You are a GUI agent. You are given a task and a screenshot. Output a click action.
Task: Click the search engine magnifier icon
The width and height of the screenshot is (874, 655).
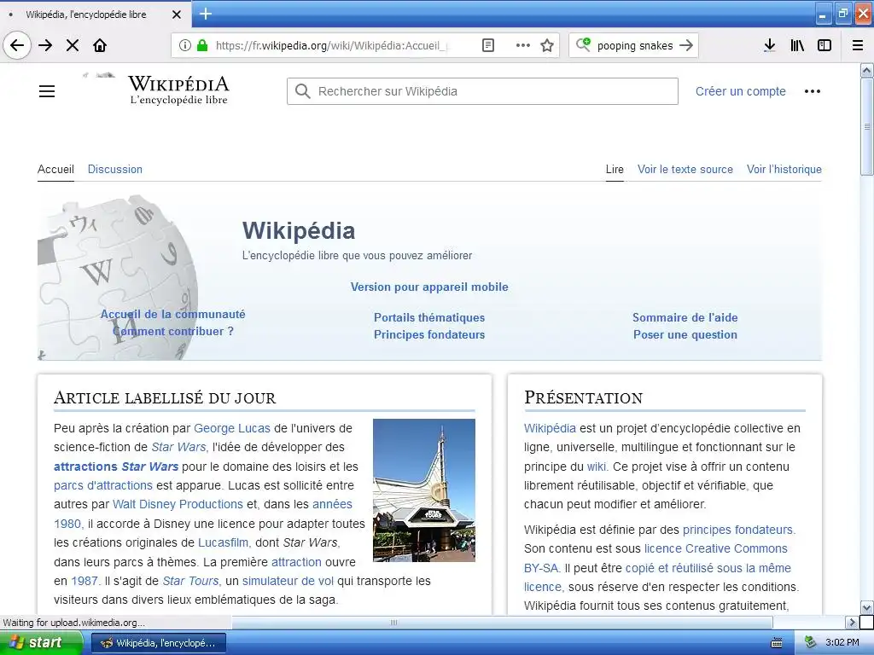(583, 44)
